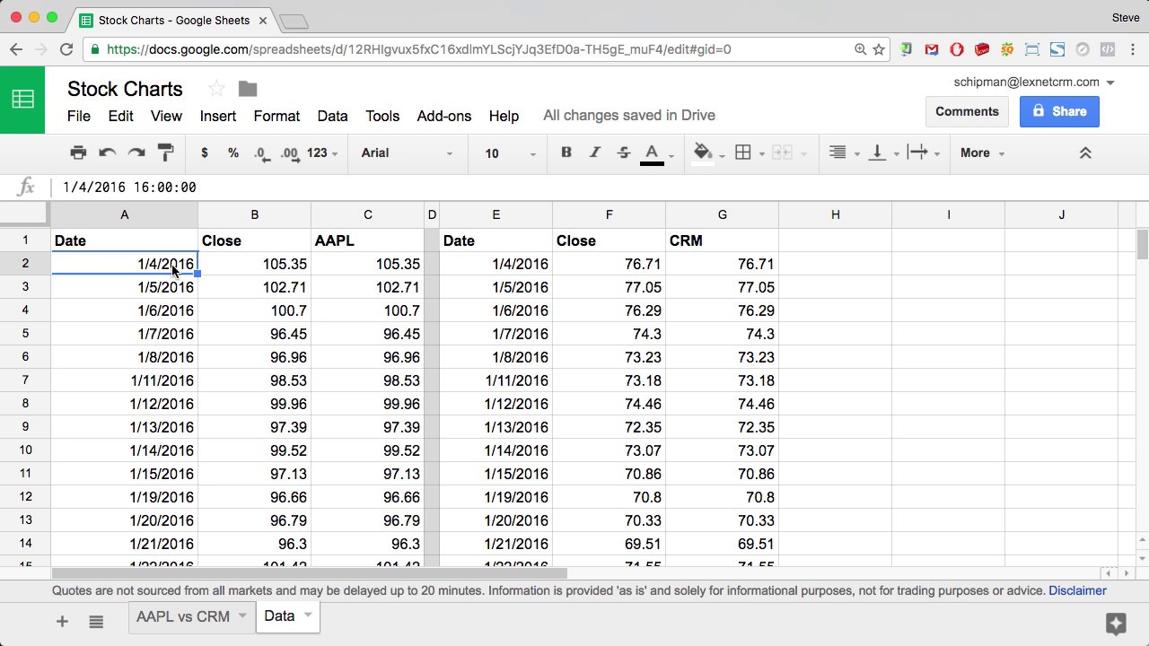Click the Explore icon at bottom right
The width and height of the screenshot is (1149, 646).
tap(1116, 623)
